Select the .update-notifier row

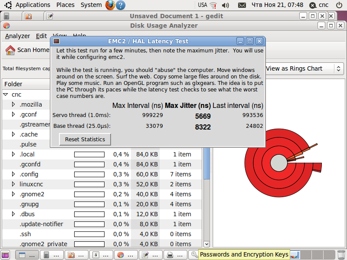[102, 224]
